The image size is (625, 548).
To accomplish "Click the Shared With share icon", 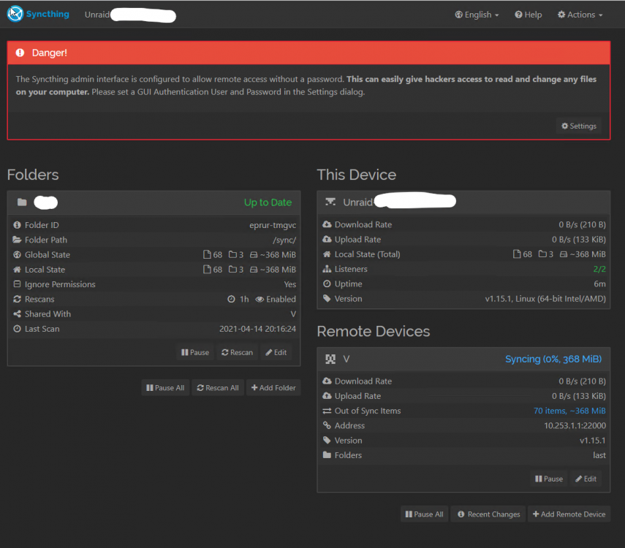I will (x=17, y=314).
